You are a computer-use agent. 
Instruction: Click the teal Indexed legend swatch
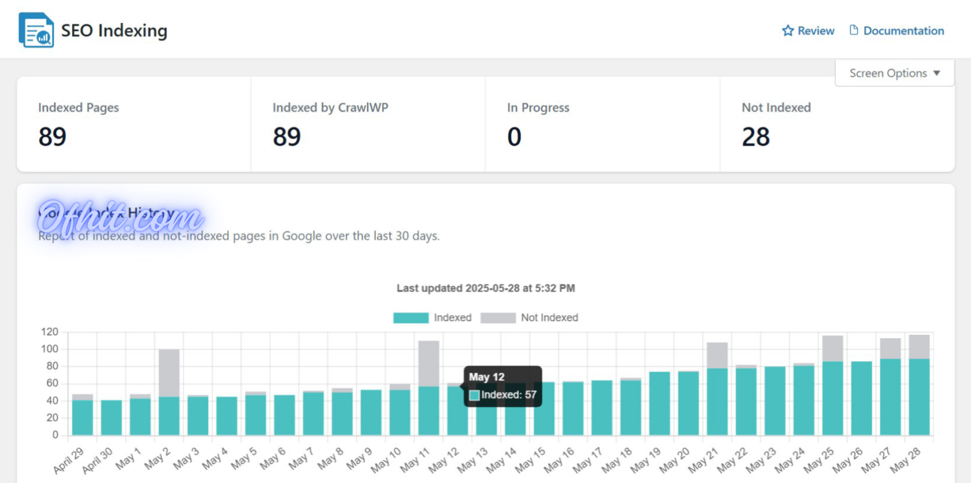click(x=411, y=317)
